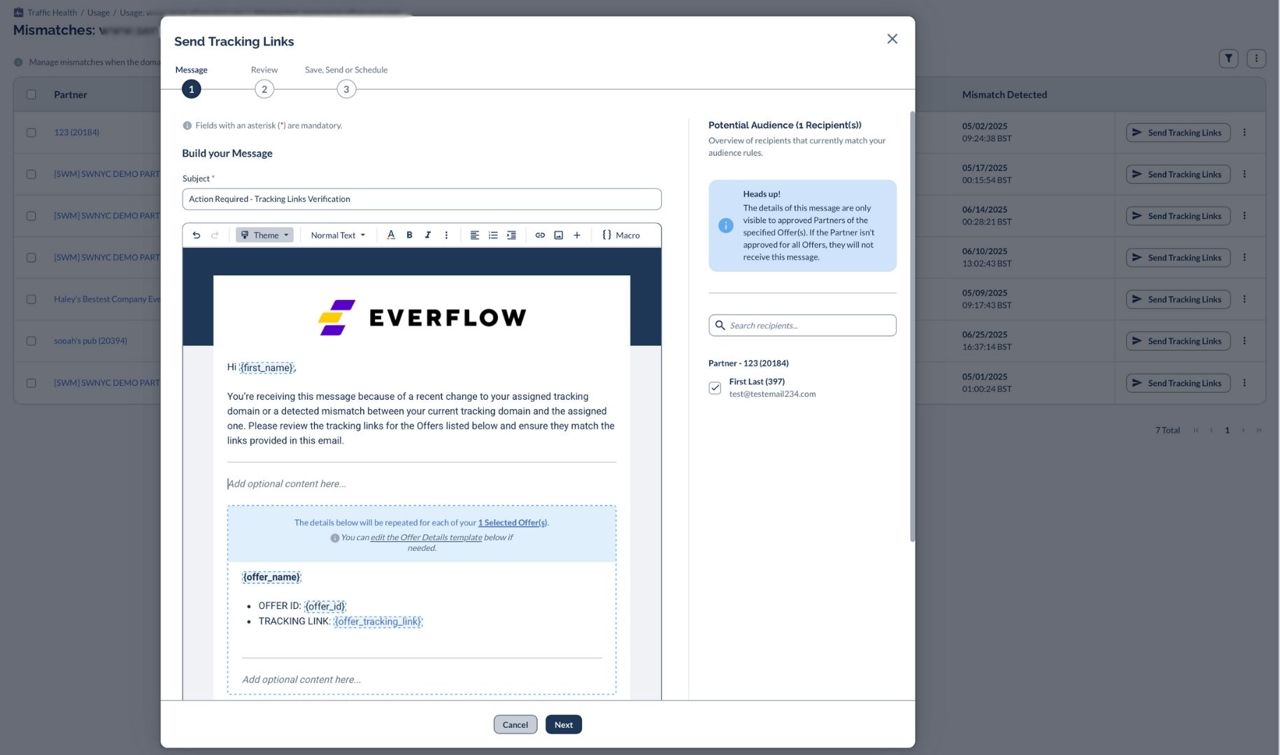Insert an image into the message
Screen dimensions: 1280x755
[558, 236]
